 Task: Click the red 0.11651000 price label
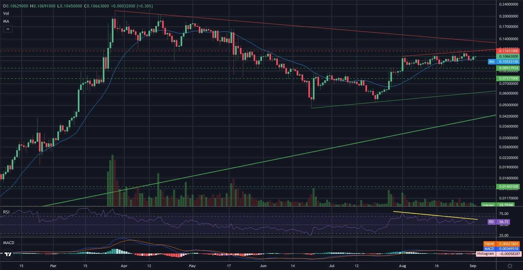point(508,51)
